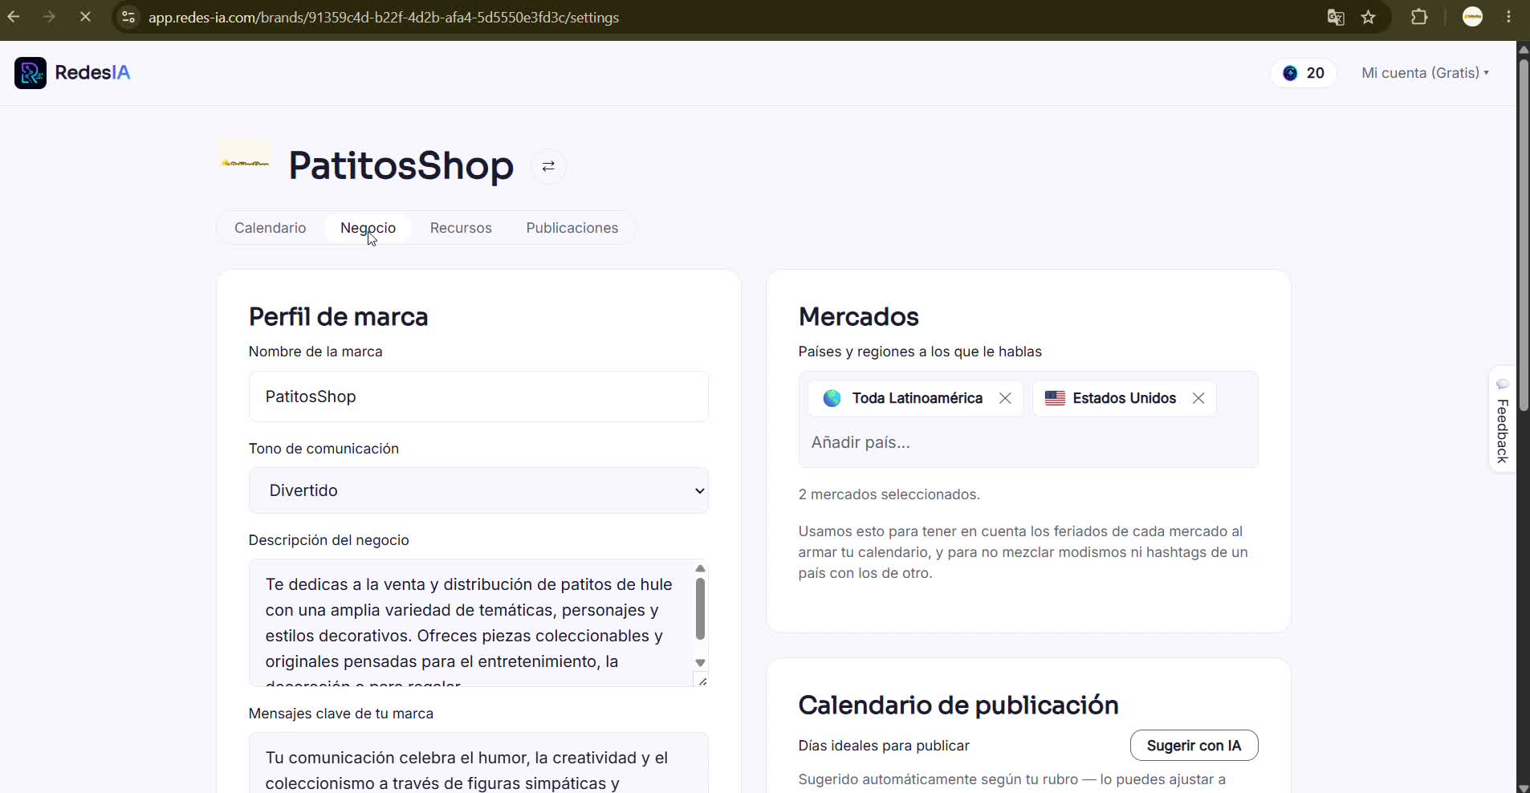
Task: Click the page scrollbar down arrow
Action: point(1523,787)
